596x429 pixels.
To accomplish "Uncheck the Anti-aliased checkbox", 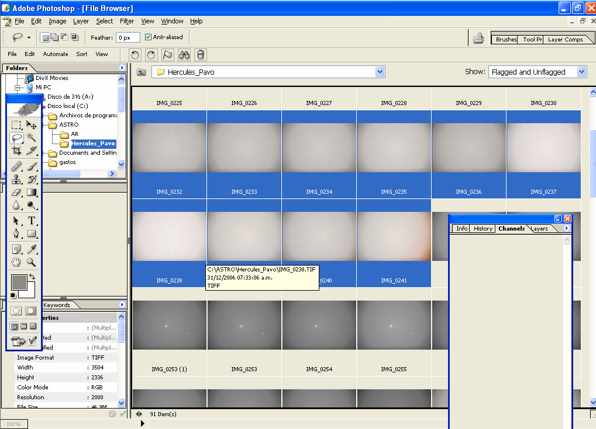I will 148,37.
